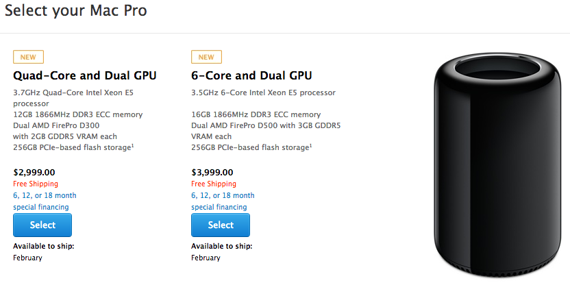Click NEW badge above Quad-Core model

pos(28,57)
